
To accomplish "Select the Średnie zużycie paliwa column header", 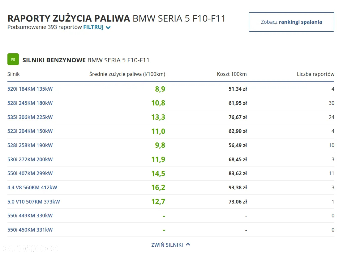I will [x=127, y=74].
